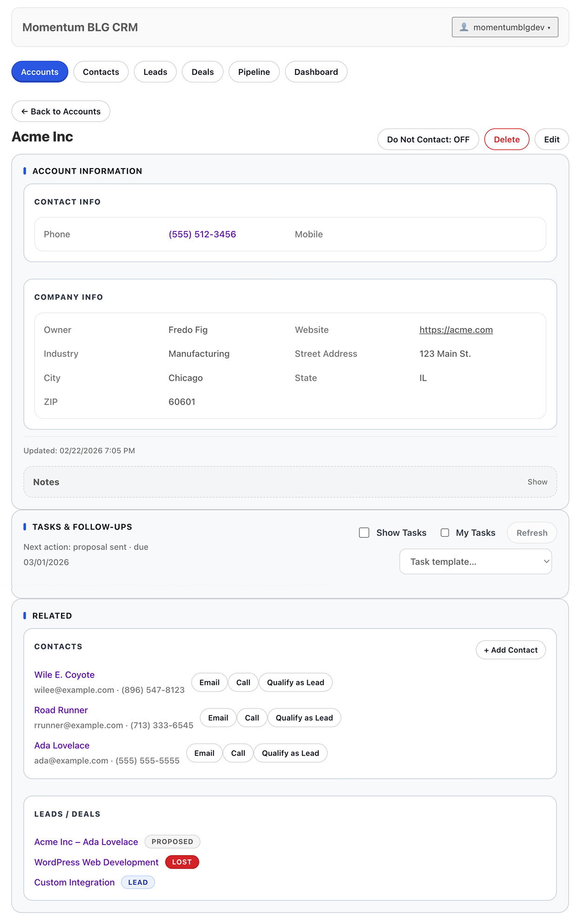This screenshot has width=580, height=923.
Task: Click Back to Accounts button
Action: [61, 112]
